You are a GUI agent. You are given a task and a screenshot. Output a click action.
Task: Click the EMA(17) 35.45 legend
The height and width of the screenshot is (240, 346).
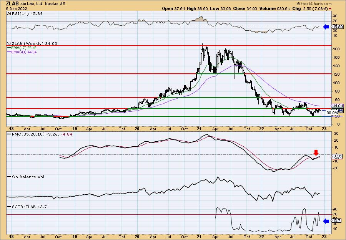coord(24,48)
